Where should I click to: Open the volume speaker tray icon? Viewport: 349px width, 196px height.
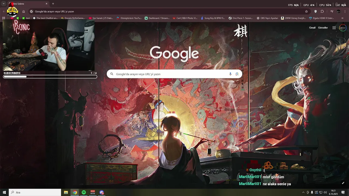point(325,192)
